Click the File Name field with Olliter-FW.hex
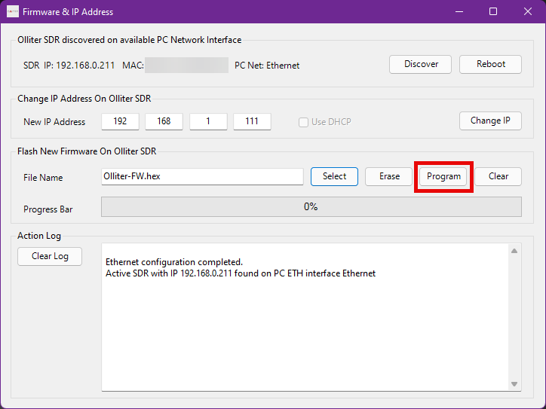546x409 pixels. (x=202, y=176)
